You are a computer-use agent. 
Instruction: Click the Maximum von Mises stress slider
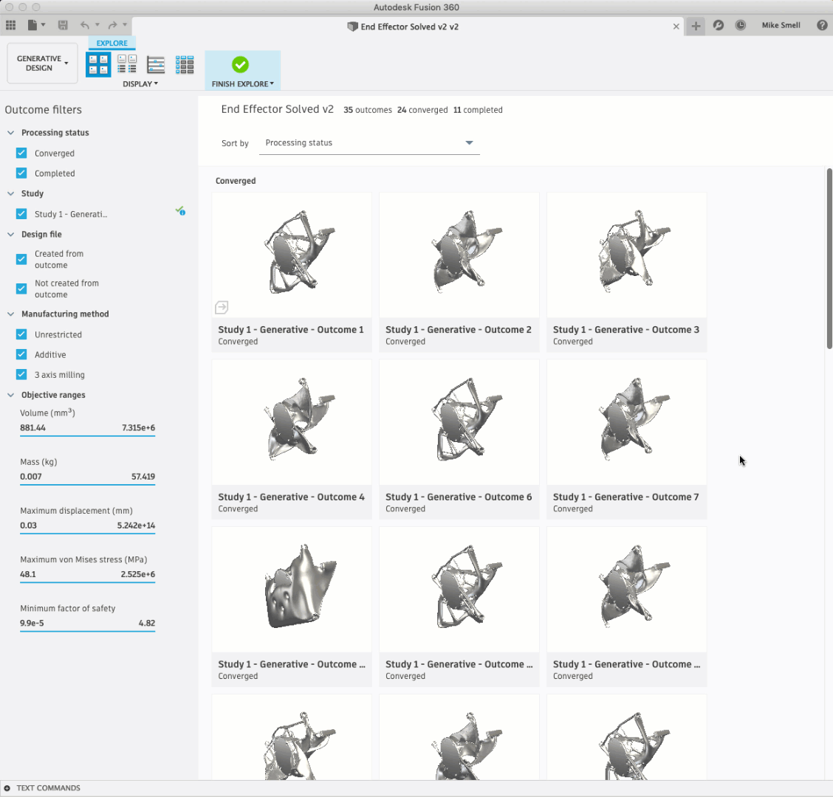[x=88, y=583]
